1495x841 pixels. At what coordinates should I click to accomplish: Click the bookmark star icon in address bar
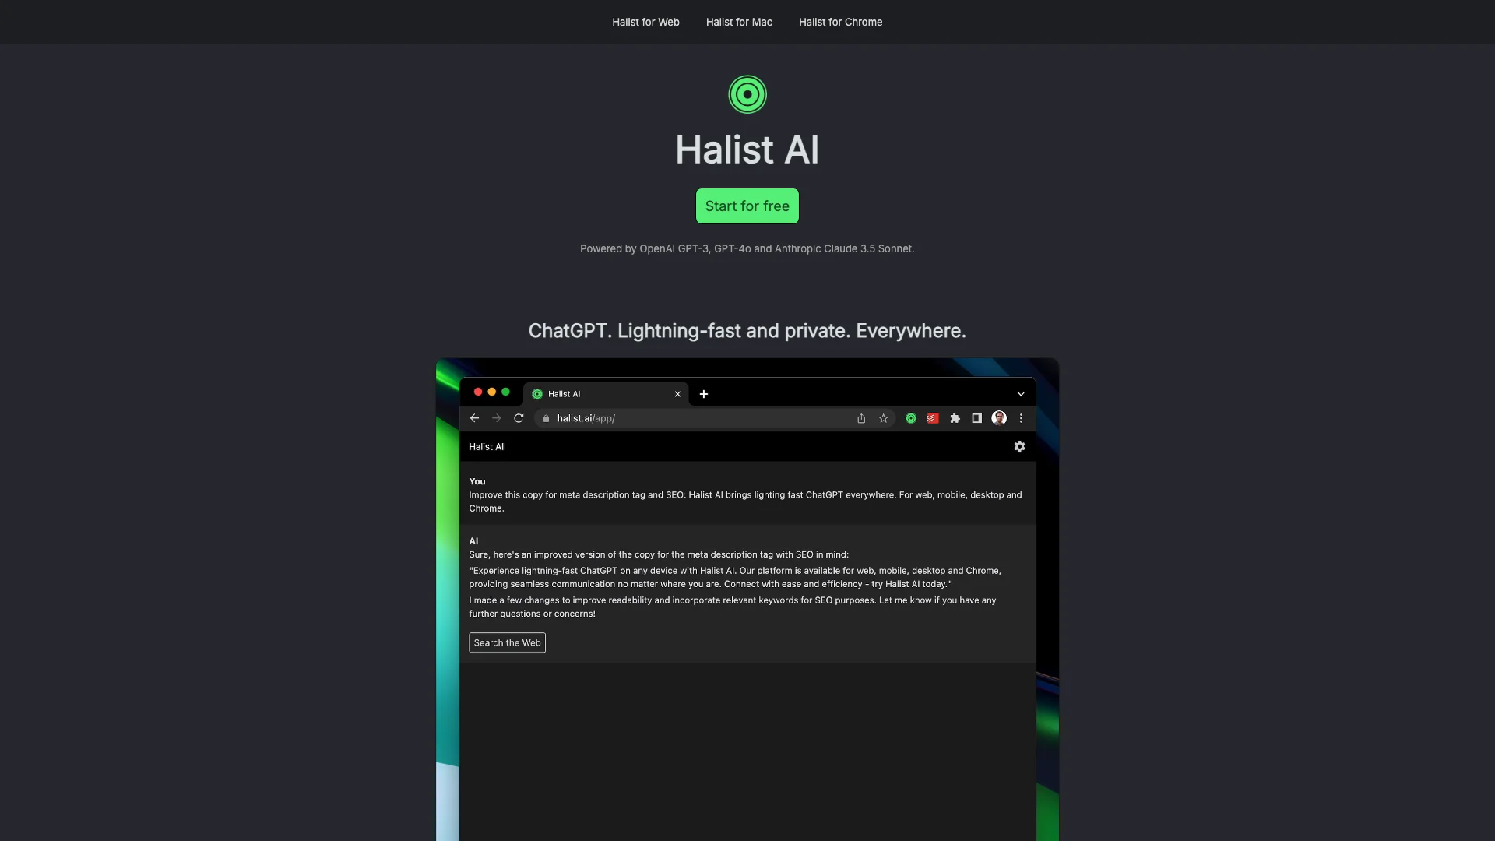884,419
